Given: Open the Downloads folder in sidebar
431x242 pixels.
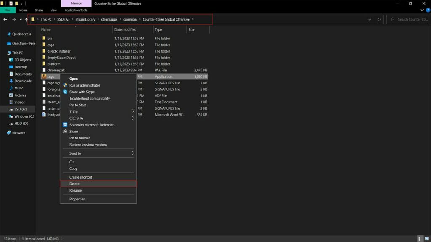Looking at the screenshot, I should click(23, 81).
